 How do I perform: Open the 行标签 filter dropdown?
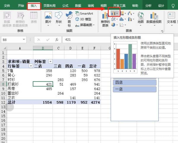click(x=31, y=66)
